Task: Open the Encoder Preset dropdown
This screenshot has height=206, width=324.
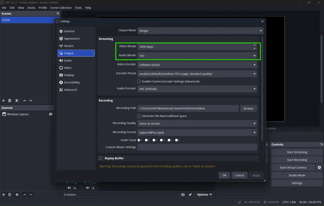Action: coord(197,74)
